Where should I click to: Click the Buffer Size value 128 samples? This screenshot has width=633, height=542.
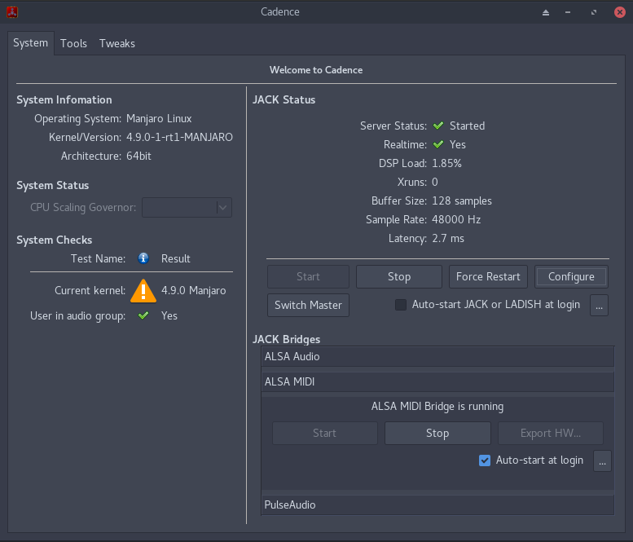462,200
